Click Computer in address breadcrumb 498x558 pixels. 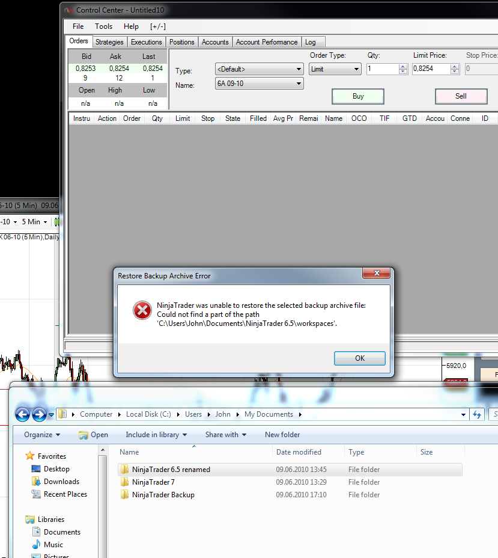(96, 414)
